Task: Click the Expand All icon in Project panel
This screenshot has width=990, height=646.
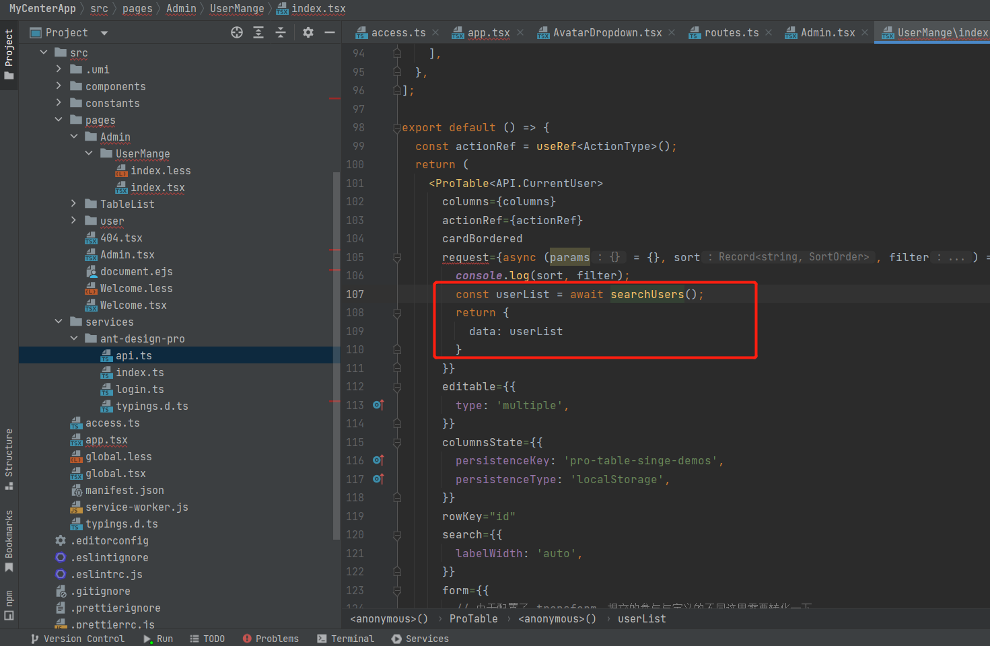Action: pos(258,32)
